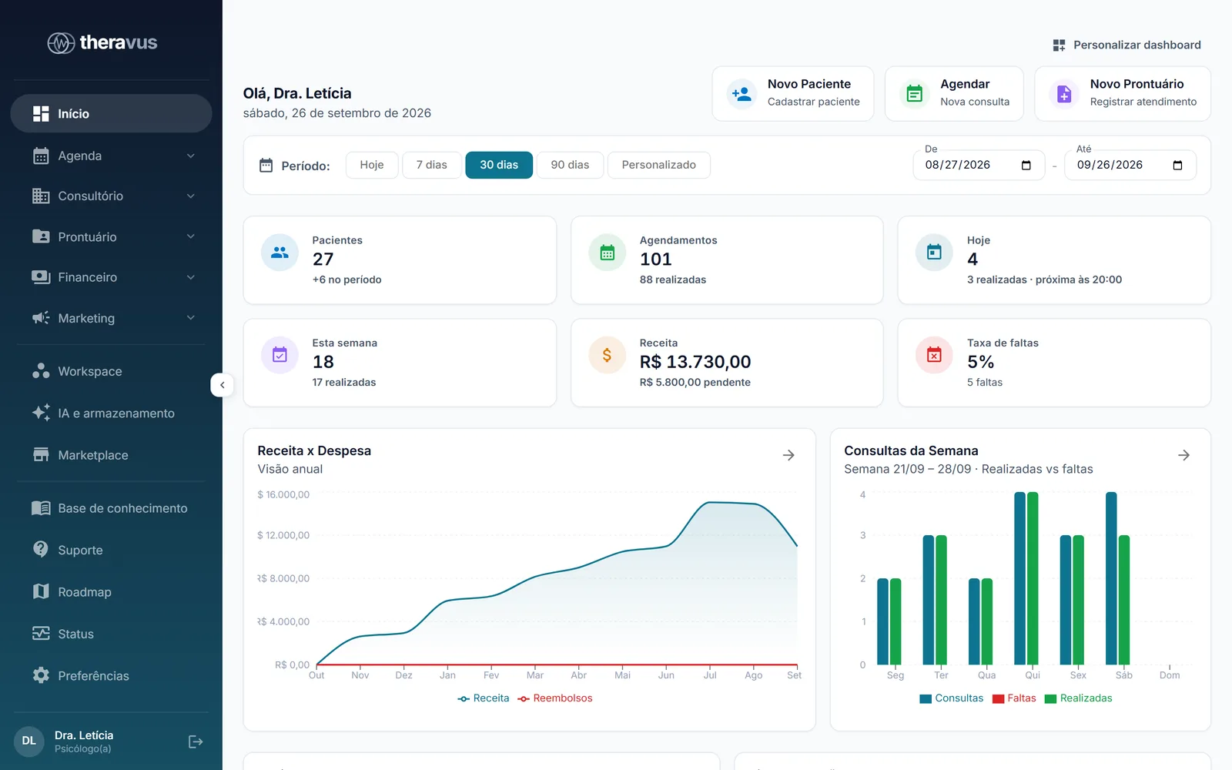Viewport: 1232px width, 770px height.
Task: Click the Novo Paciente person-add icon
Action: tap(742, 94)
